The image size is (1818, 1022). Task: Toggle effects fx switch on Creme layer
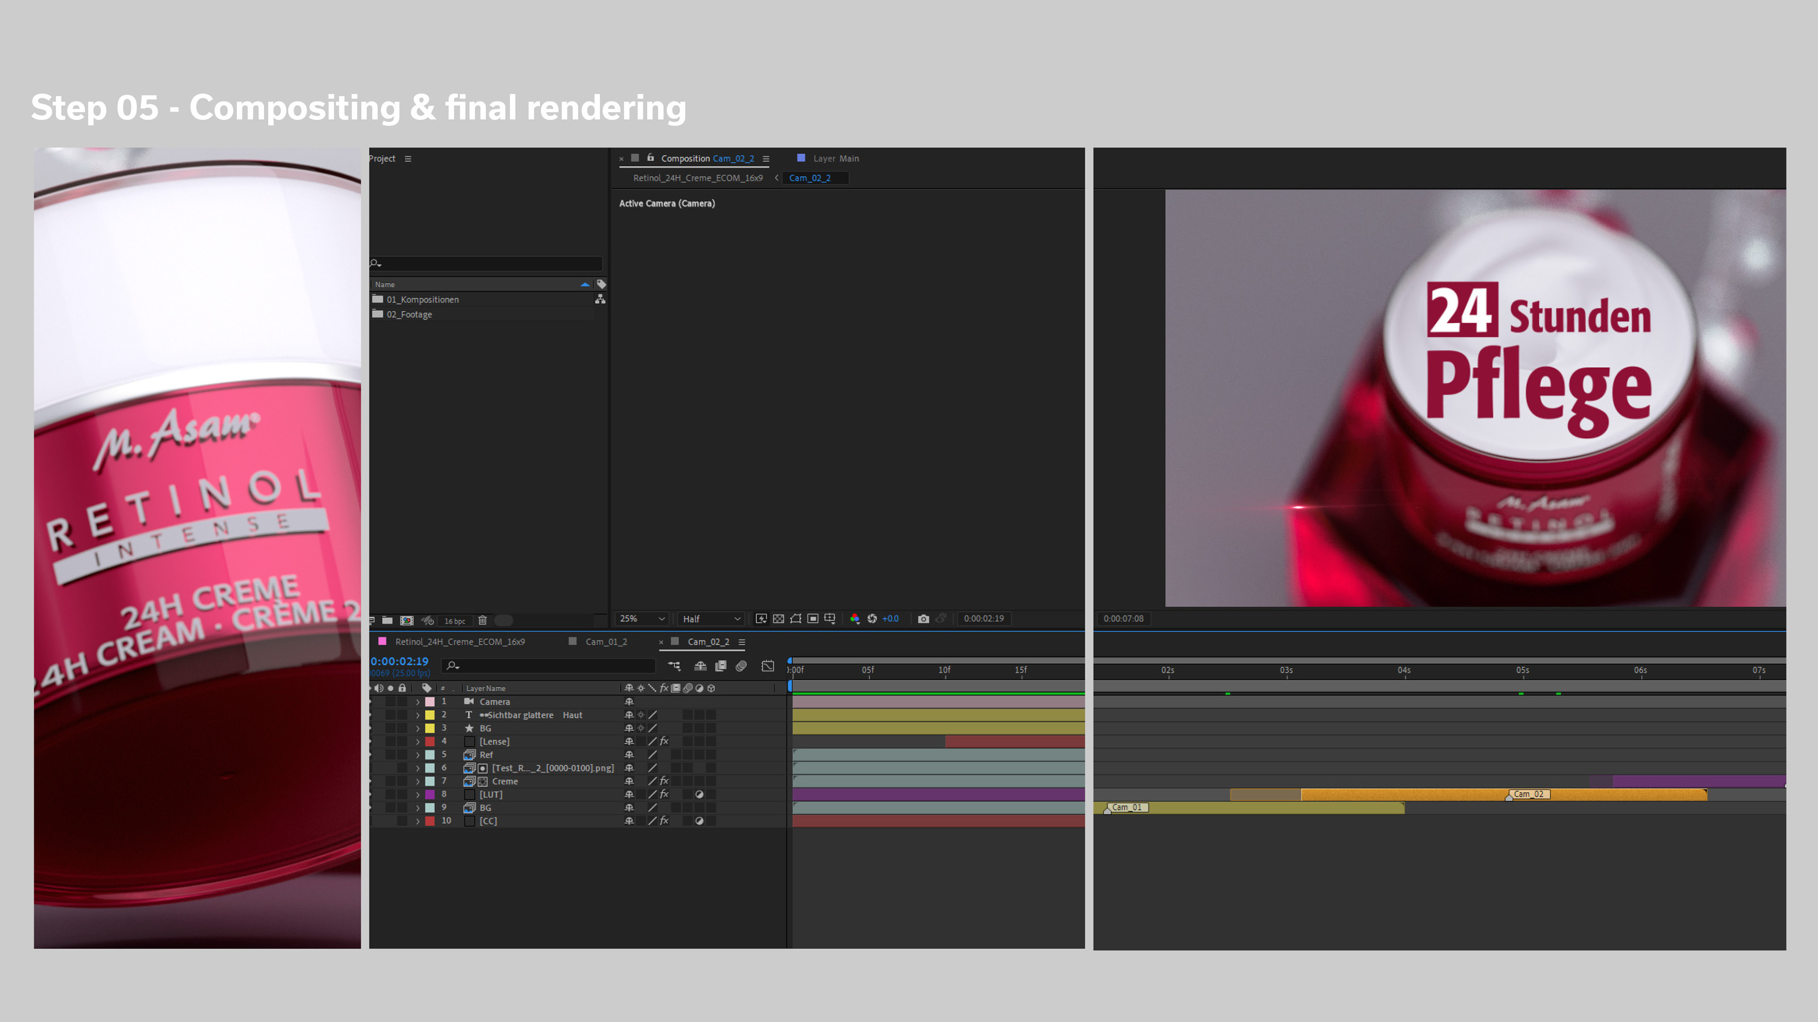coord(664,781)
